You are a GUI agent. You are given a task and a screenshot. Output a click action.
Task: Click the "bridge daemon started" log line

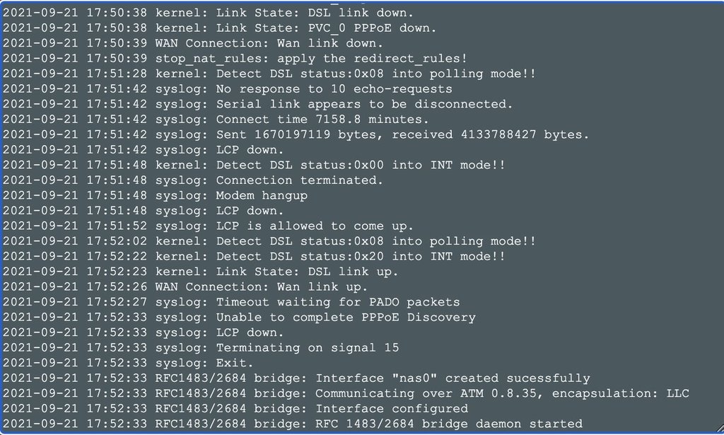tap(293, 424)
